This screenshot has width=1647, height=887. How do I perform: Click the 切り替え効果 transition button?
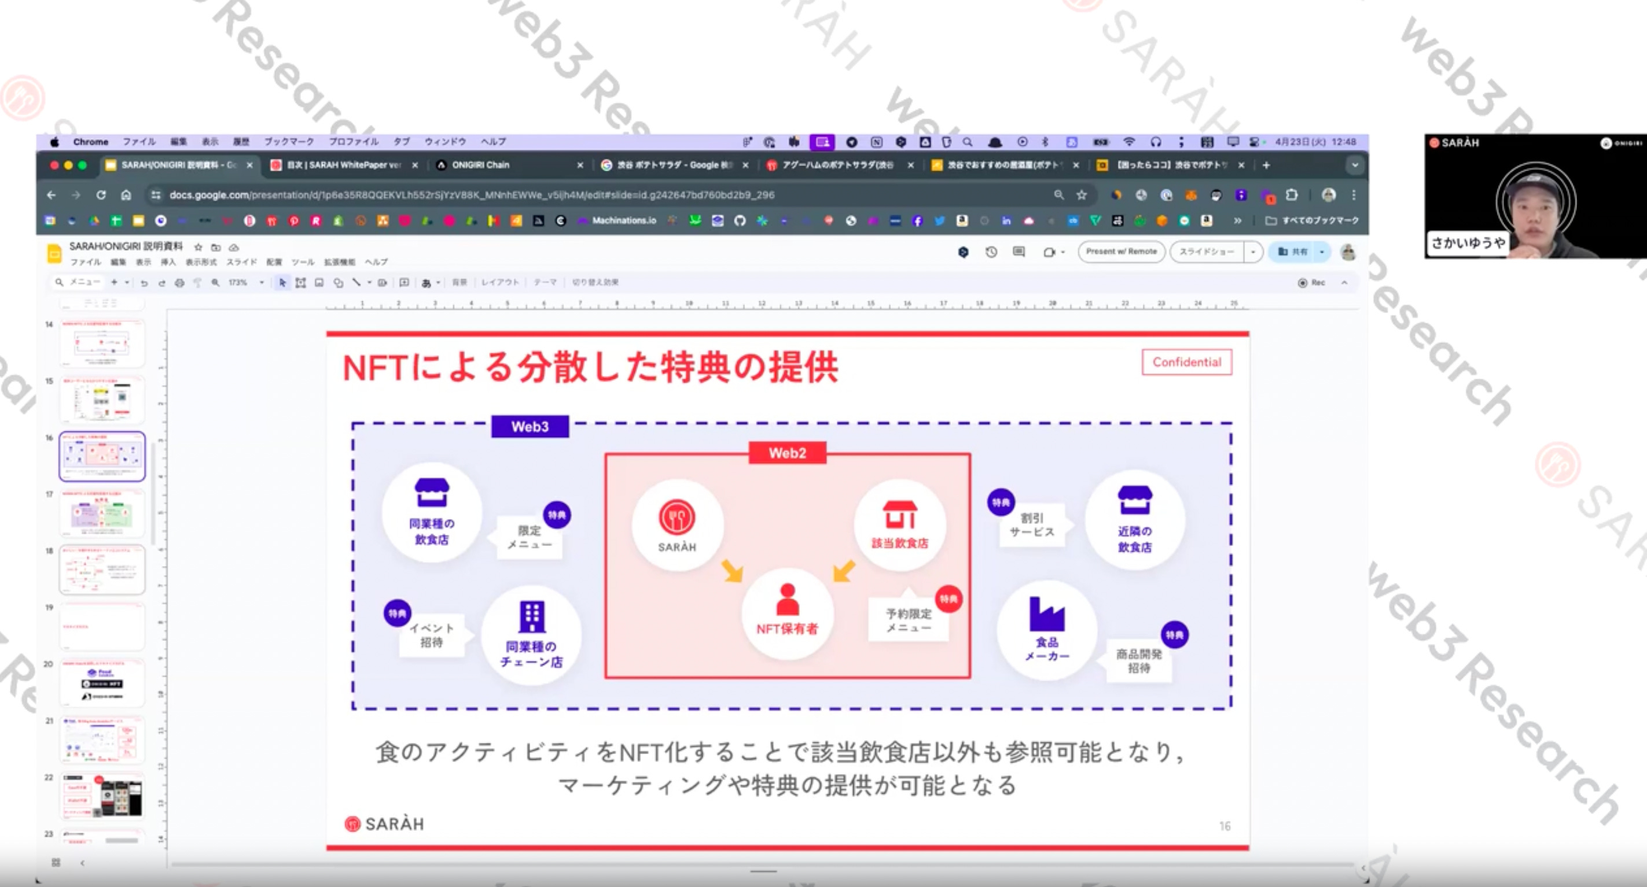pyautogui.click(x=595, y=282)
